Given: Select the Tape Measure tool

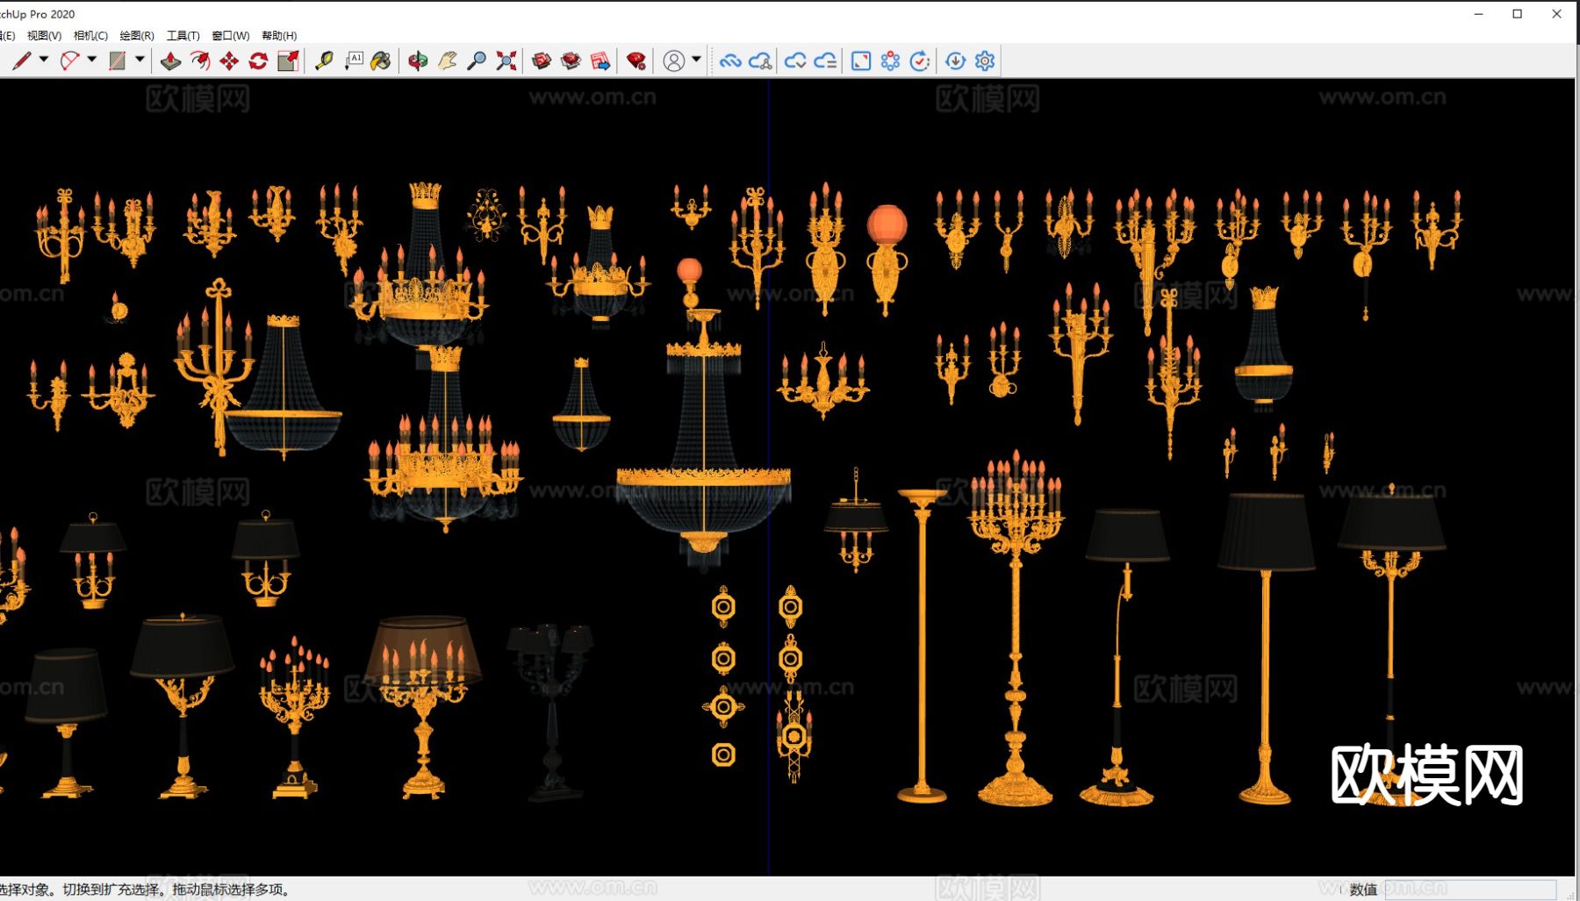Looking at the screenshot, I should click(324, 61).
